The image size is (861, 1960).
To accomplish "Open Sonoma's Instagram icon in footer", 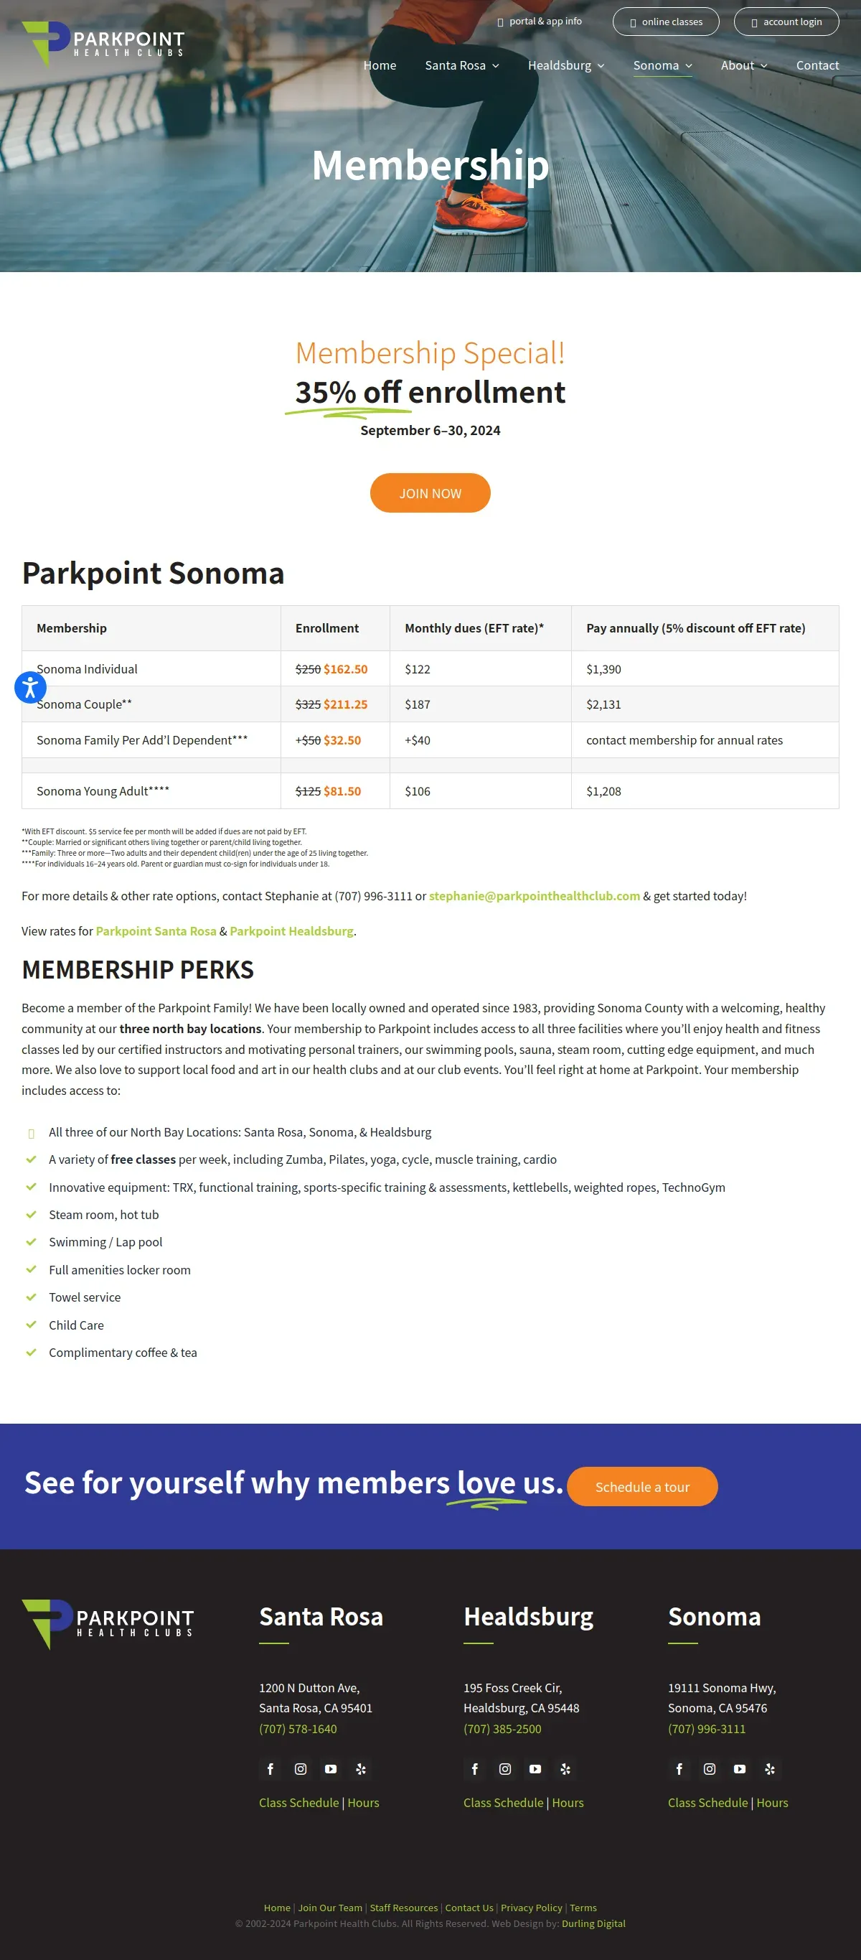I will 710,1769.
